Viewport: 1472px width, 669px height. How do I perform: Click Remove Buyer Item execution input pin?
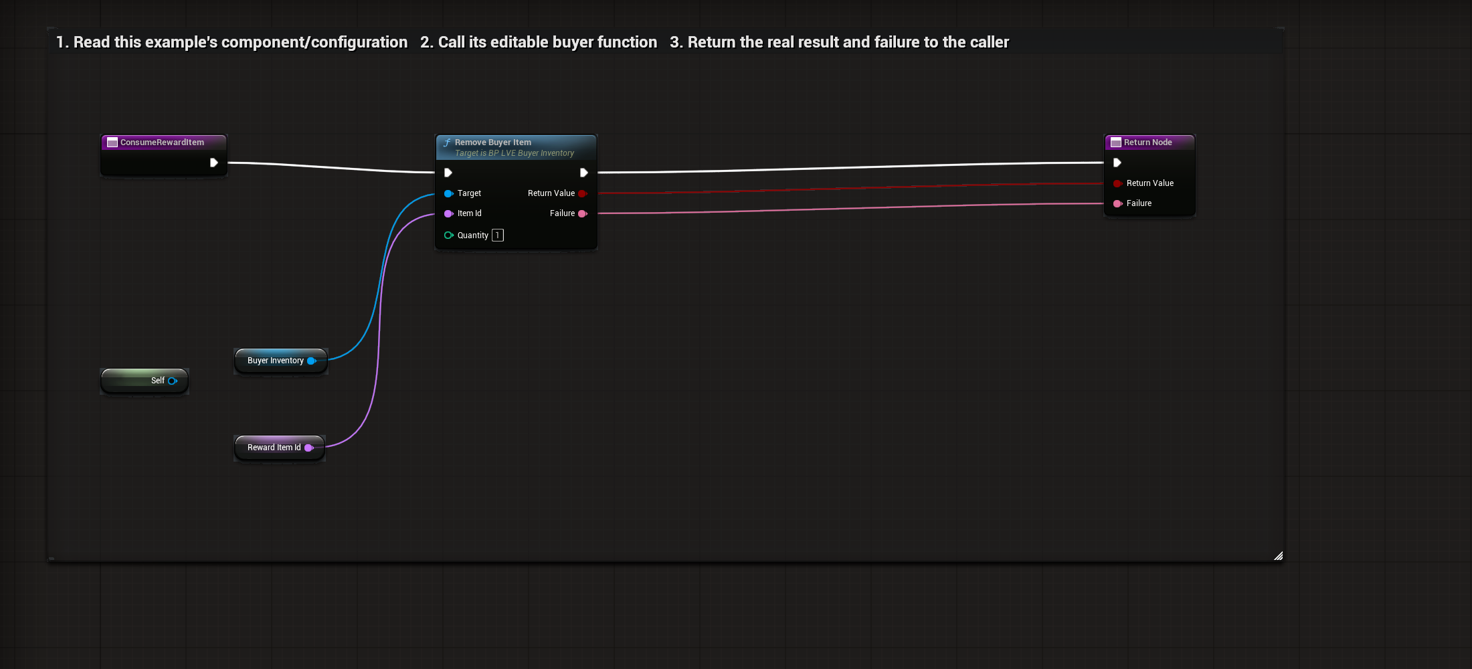pyautogui.click(x=448, y=173)
